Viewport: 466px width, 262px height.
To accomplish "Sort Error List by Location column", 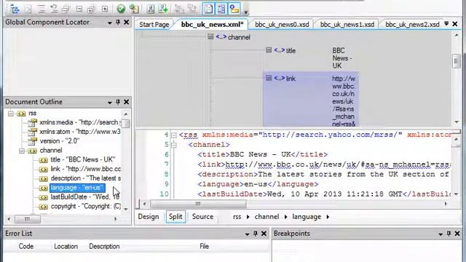I will 66,246.
